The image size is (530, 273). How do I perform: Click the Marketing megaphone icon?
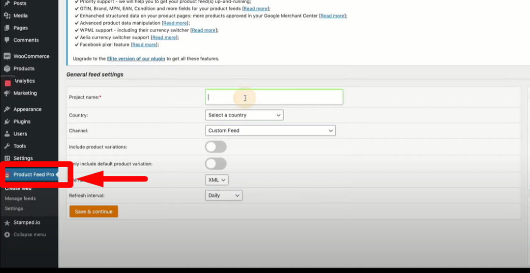7,93
